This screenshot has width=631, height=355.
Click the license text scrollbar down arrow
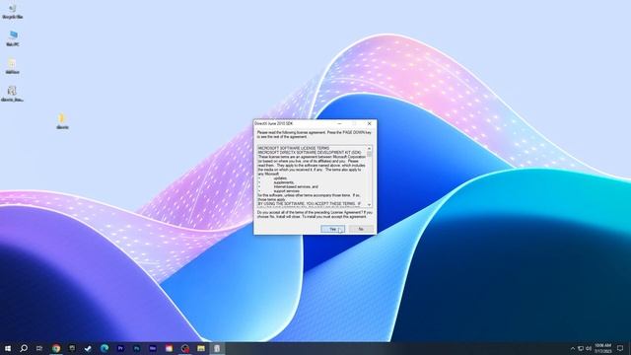coord(369,205)
